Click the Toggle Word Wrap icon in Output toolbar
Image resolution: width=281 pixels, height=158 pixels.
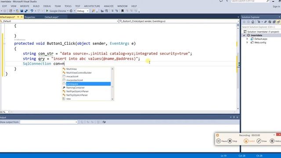104,122
